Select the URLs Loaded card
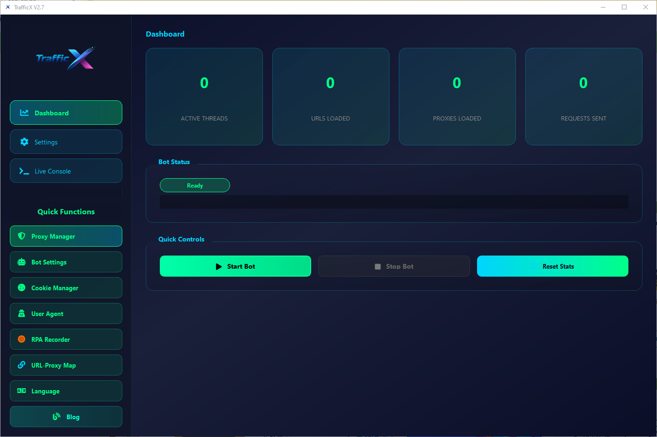Image resolution: width=657 pixels, height=437 pixels. click(x=331, y=97)
